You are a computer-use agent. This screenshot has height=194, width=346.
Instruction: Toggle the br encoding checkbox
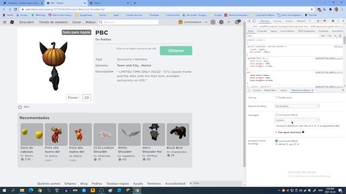click(x=295, y=144)
